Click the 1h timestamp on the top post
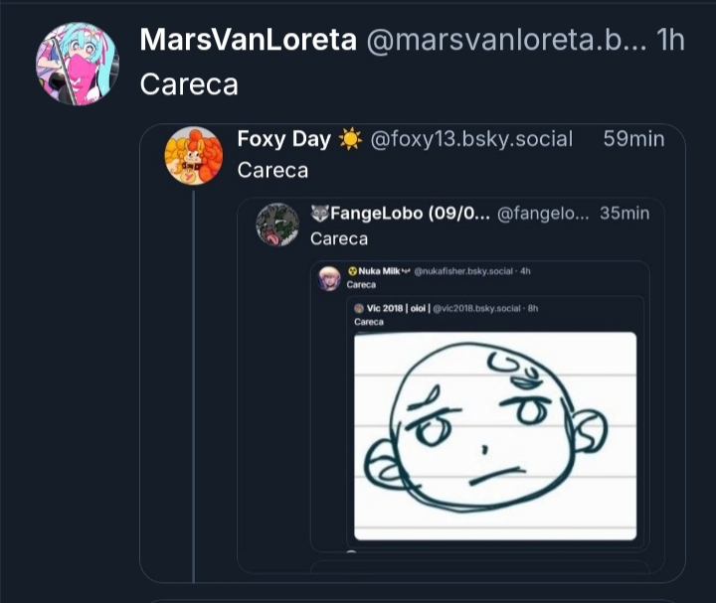This screenshot has width=716, height=603. [x=671, y=41]
